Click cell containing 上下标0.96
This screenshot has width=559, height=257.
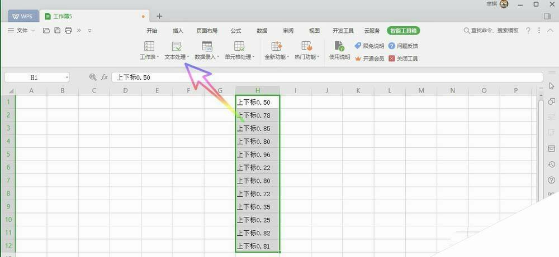coord(258,154)
